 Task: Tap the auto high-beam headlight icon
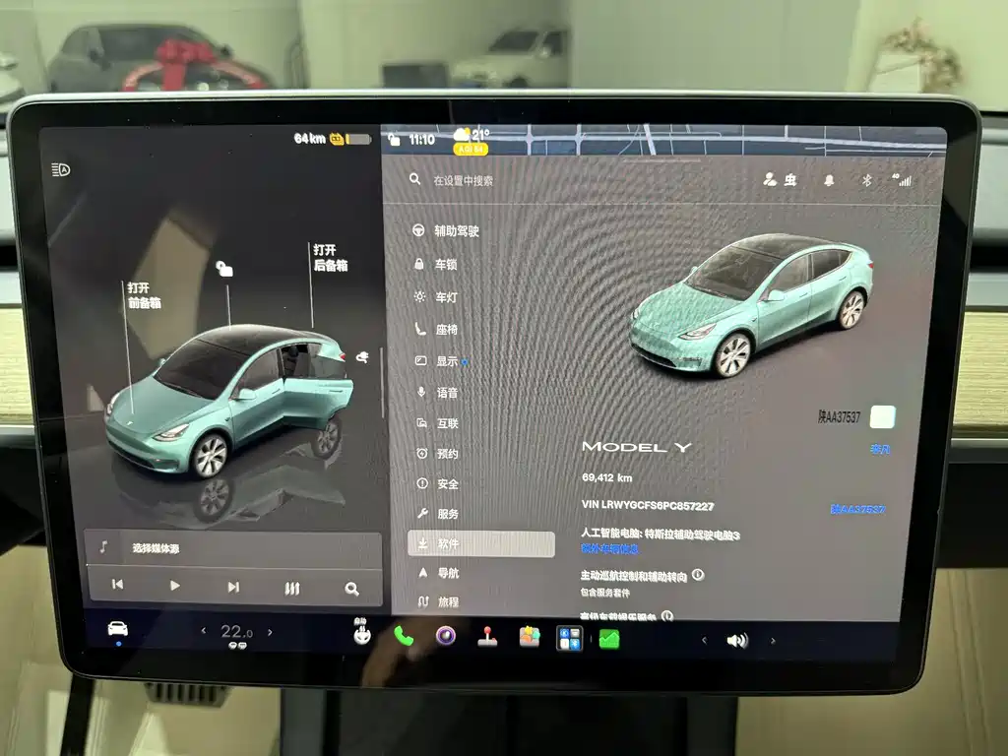pyautogui.click(x=60, y=169)
